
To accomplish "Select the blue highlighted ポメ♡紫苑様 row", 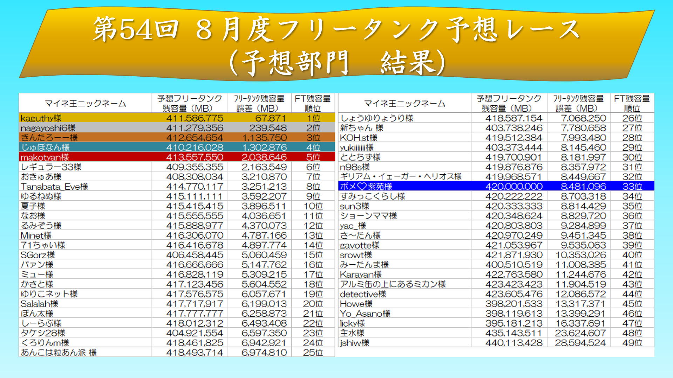I will click(x=496, y=186).
